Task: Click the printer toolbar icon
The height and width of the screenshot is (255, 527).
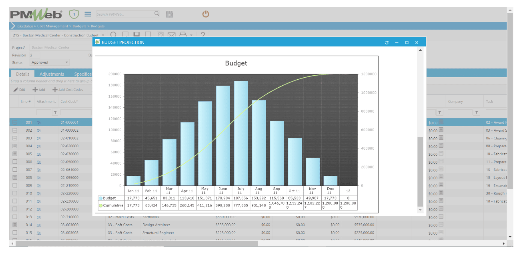Action: 182,35
